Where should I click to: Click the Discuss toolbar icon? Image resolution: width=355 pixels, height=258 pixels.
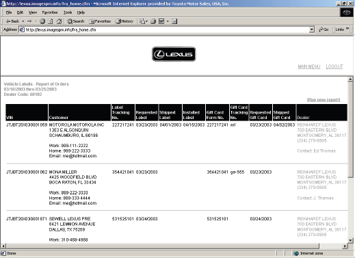pos(174,21)
